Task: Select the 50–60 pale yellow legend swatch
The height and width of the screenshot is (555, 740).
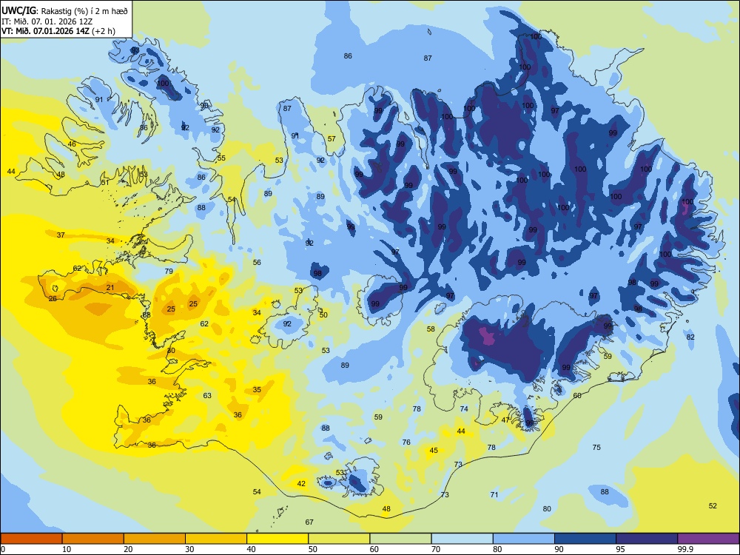Action: (x=340, y=539)
